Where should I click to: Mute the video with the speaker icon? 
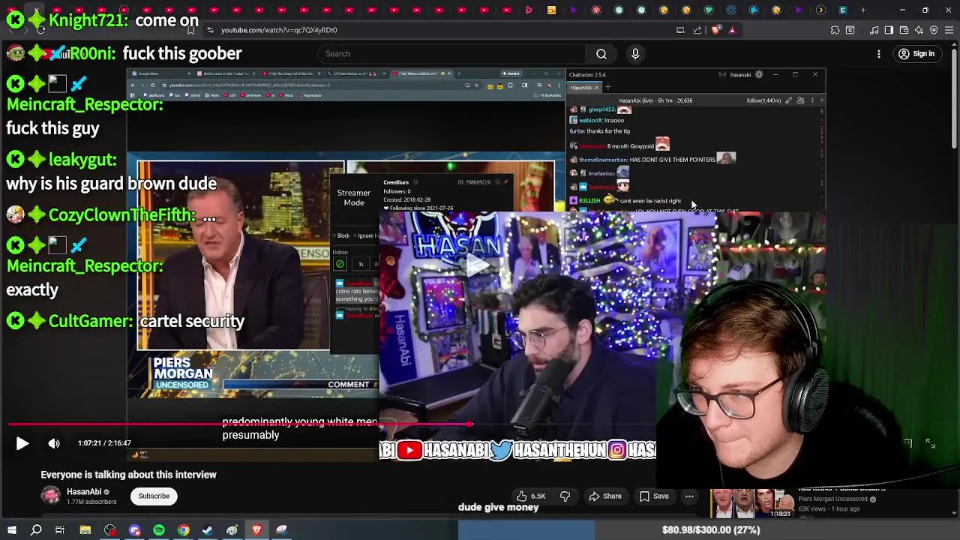coord(54,443)
